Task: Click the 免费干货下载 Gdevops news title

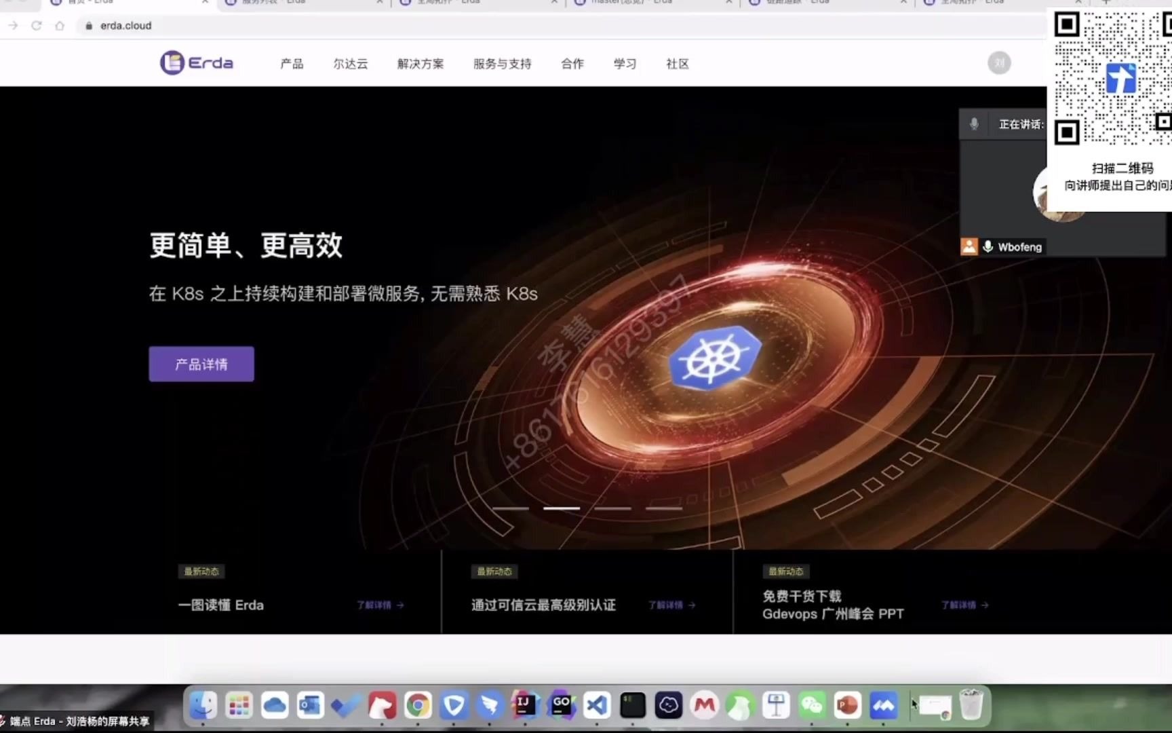Action: click(833, 605)
